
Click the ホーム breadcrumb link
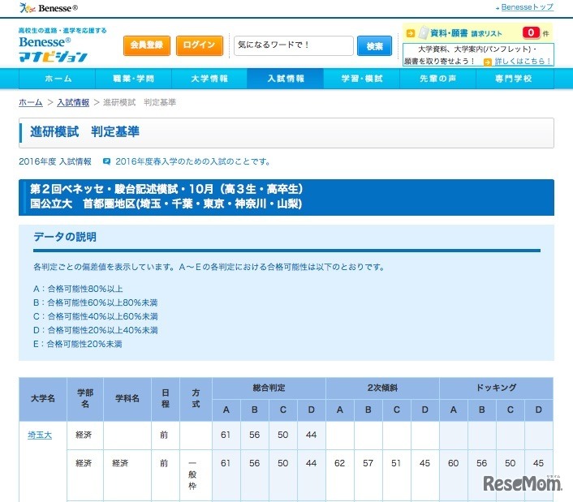click(31, 102)
